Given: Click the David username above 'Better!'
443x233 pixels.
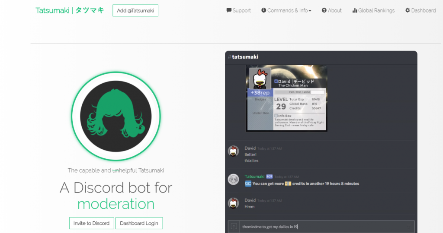Looking at the screenshot, I should [250, 148].
